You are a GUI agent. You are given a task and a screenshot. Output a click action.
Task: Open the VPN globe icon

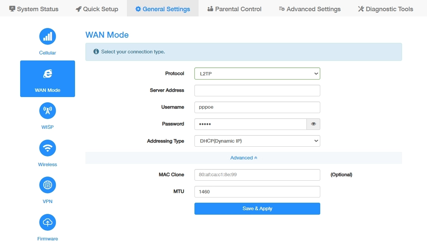click(47, 185)
